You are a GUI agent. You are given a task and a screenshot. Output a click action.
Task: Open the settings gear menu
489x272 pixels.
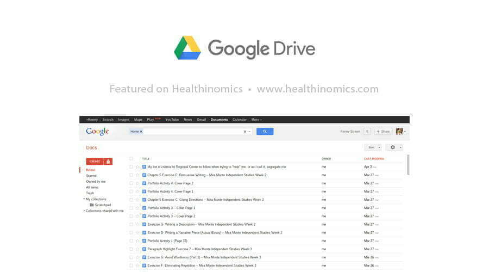click(x=394, y=147)
